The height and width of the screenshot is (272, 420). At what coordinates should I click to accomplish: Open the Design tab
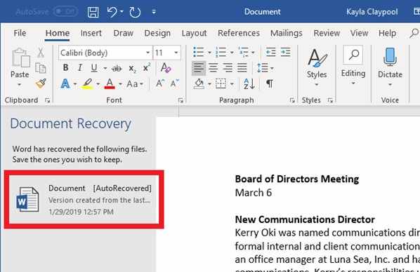(157, 33)
